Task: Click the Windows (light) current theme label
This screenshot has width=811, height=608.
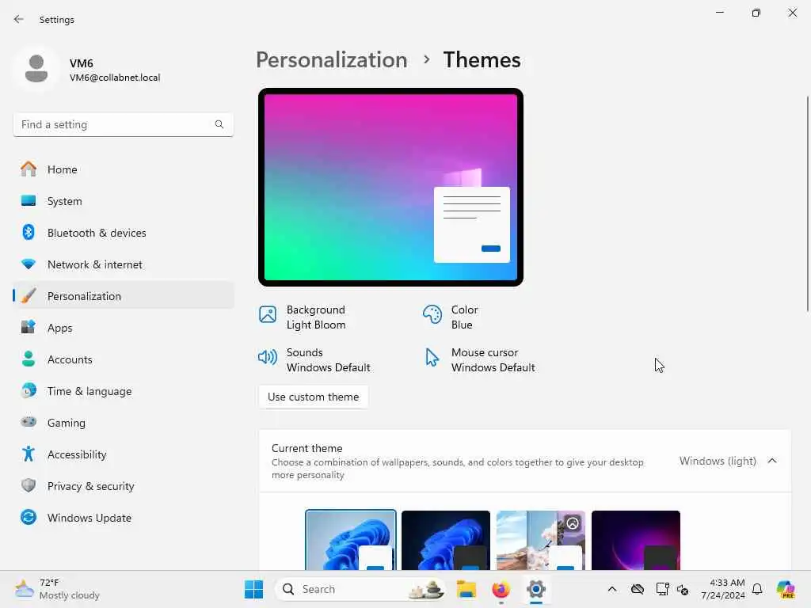Action: [718, 461]
